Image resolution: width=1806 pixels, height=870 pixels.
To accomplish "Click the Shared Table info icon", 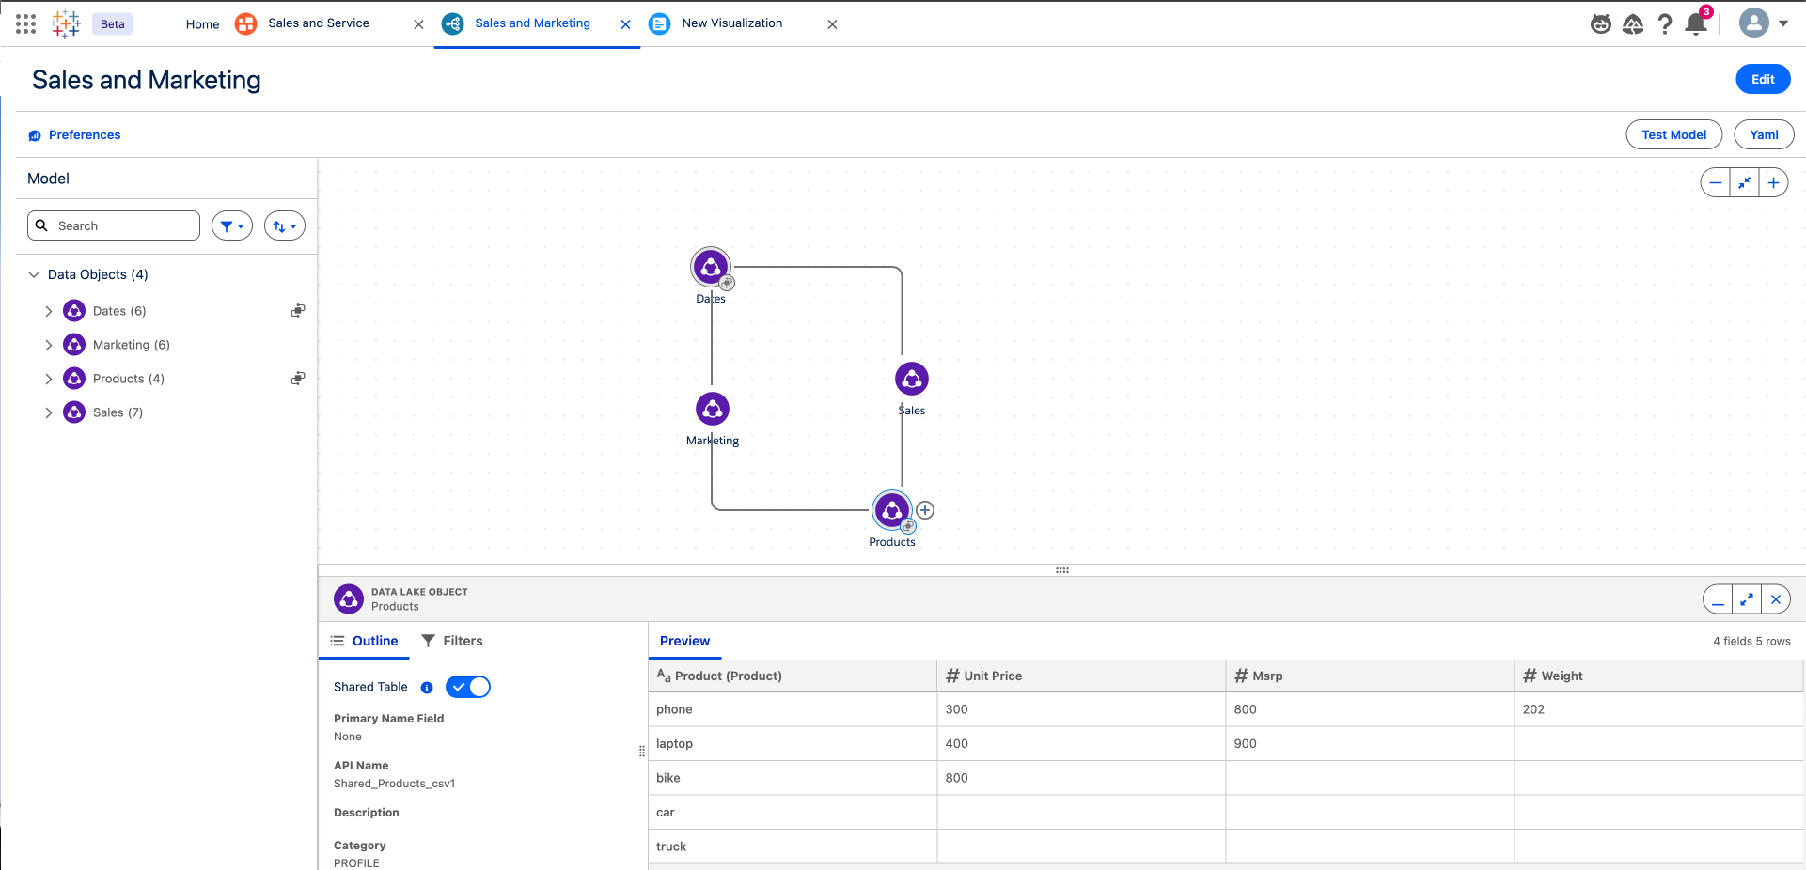I will pyautogui.click(x=427, y=688).
